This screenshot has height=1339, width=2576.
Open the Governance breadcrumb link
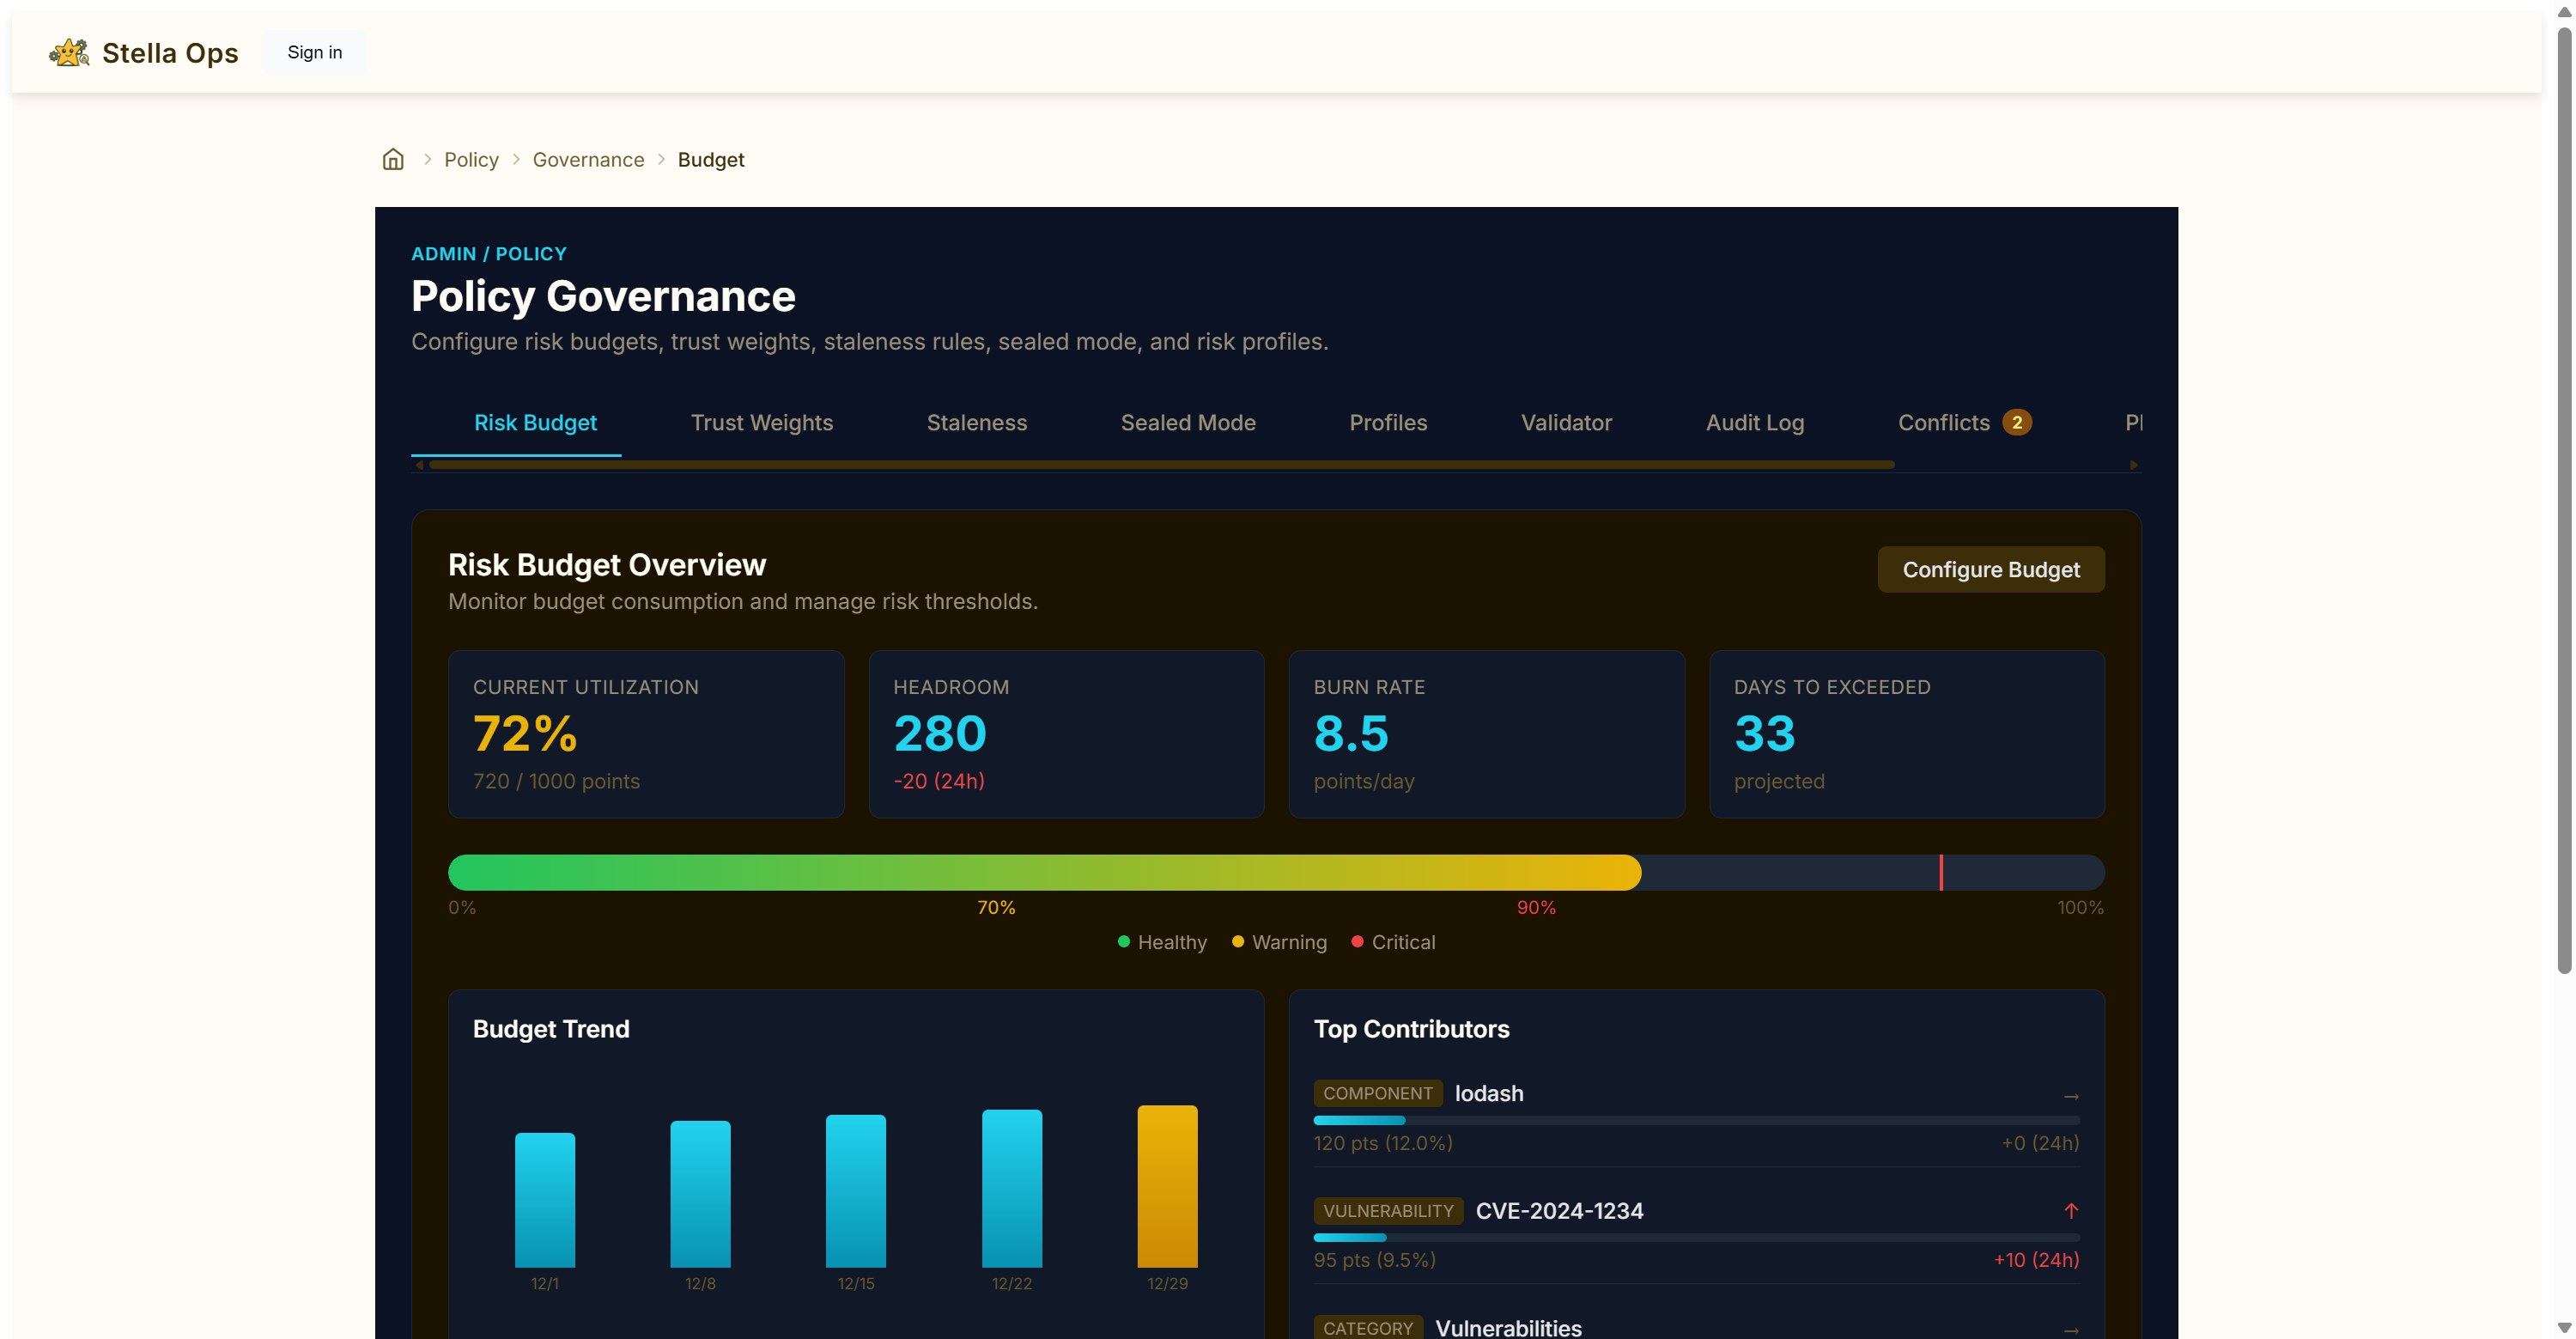(x=588, y=160)
